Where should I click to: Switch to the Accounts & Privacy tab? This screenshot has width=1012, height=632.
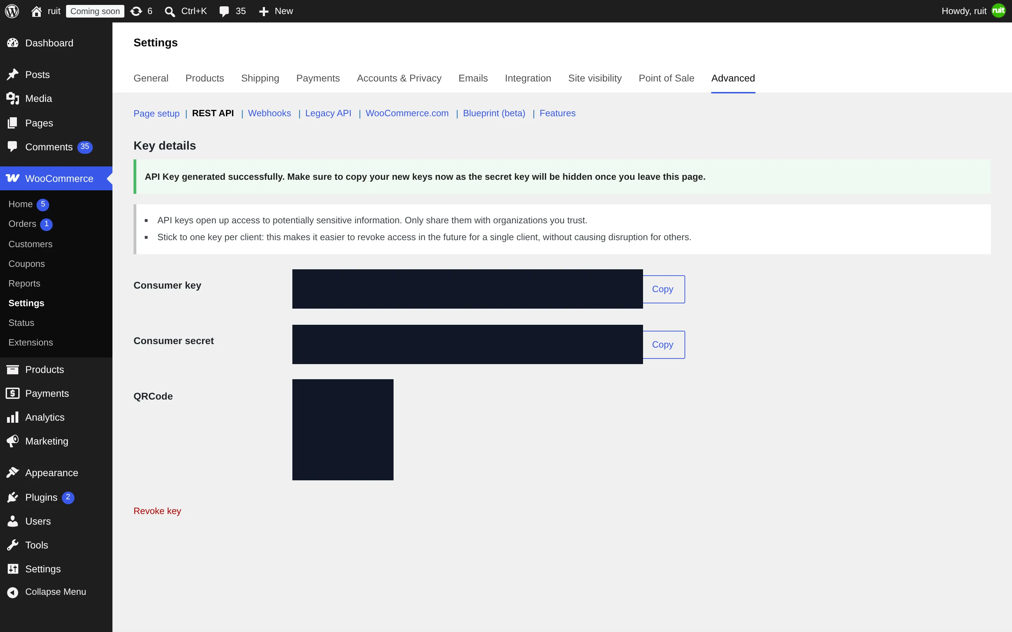399,78
